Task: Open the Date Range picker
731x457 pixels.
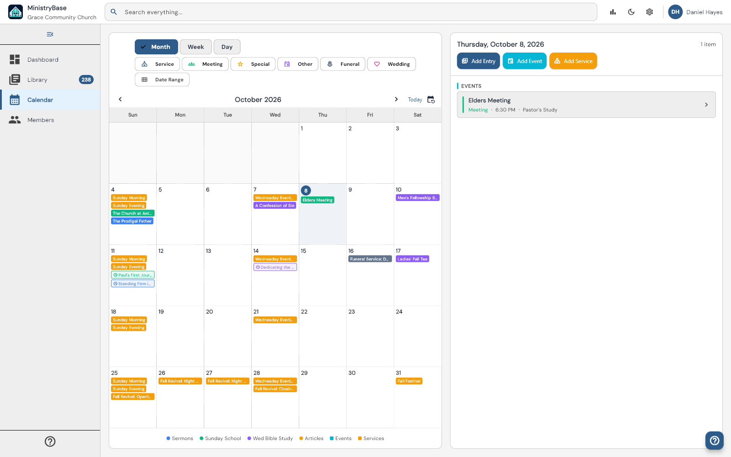Action: [x=162, y=80]
